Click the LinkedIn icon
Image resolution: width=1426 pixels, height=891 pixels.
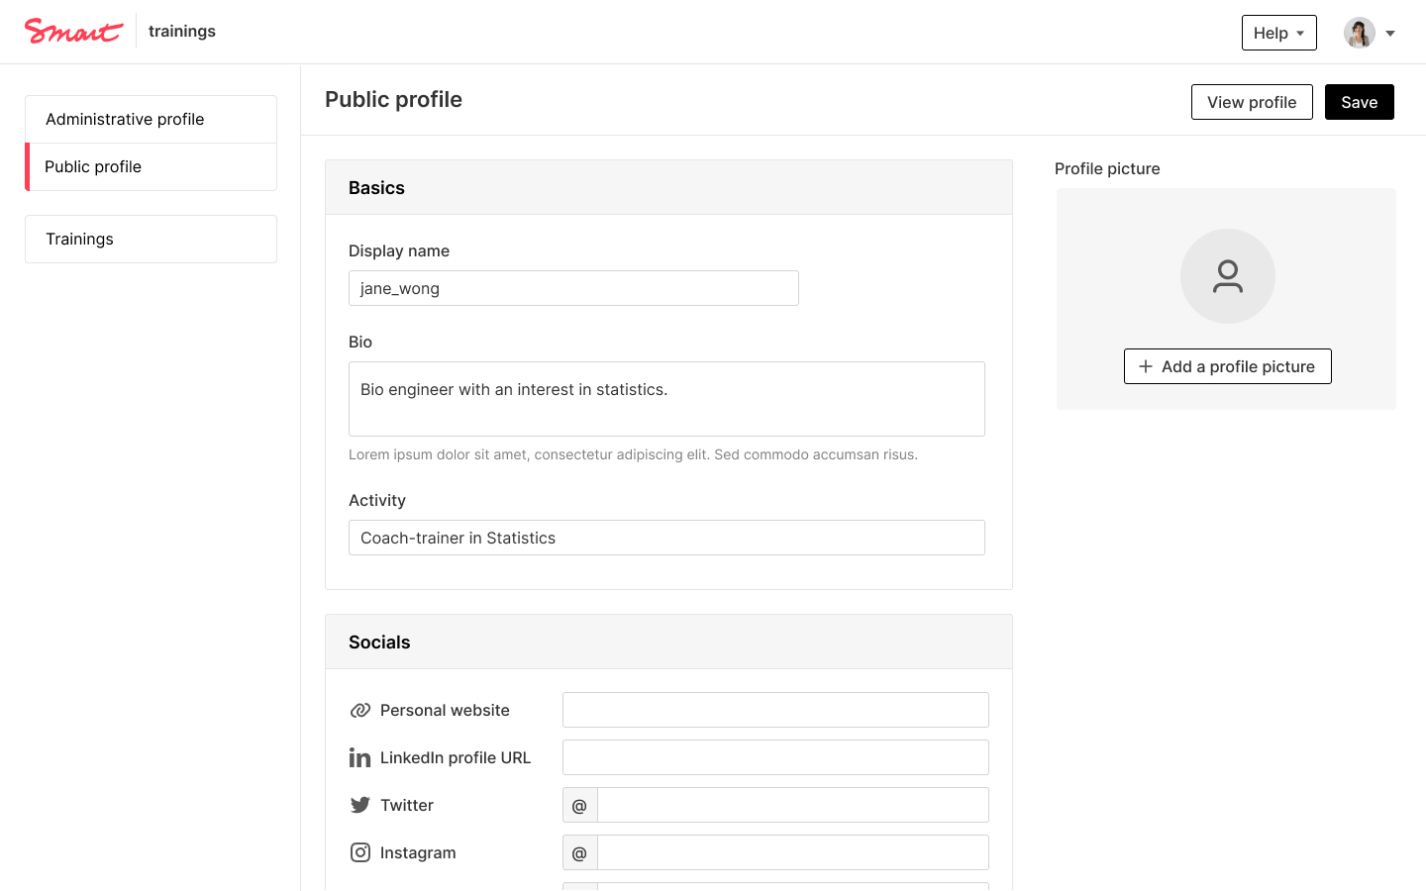(x=360, y=757)
